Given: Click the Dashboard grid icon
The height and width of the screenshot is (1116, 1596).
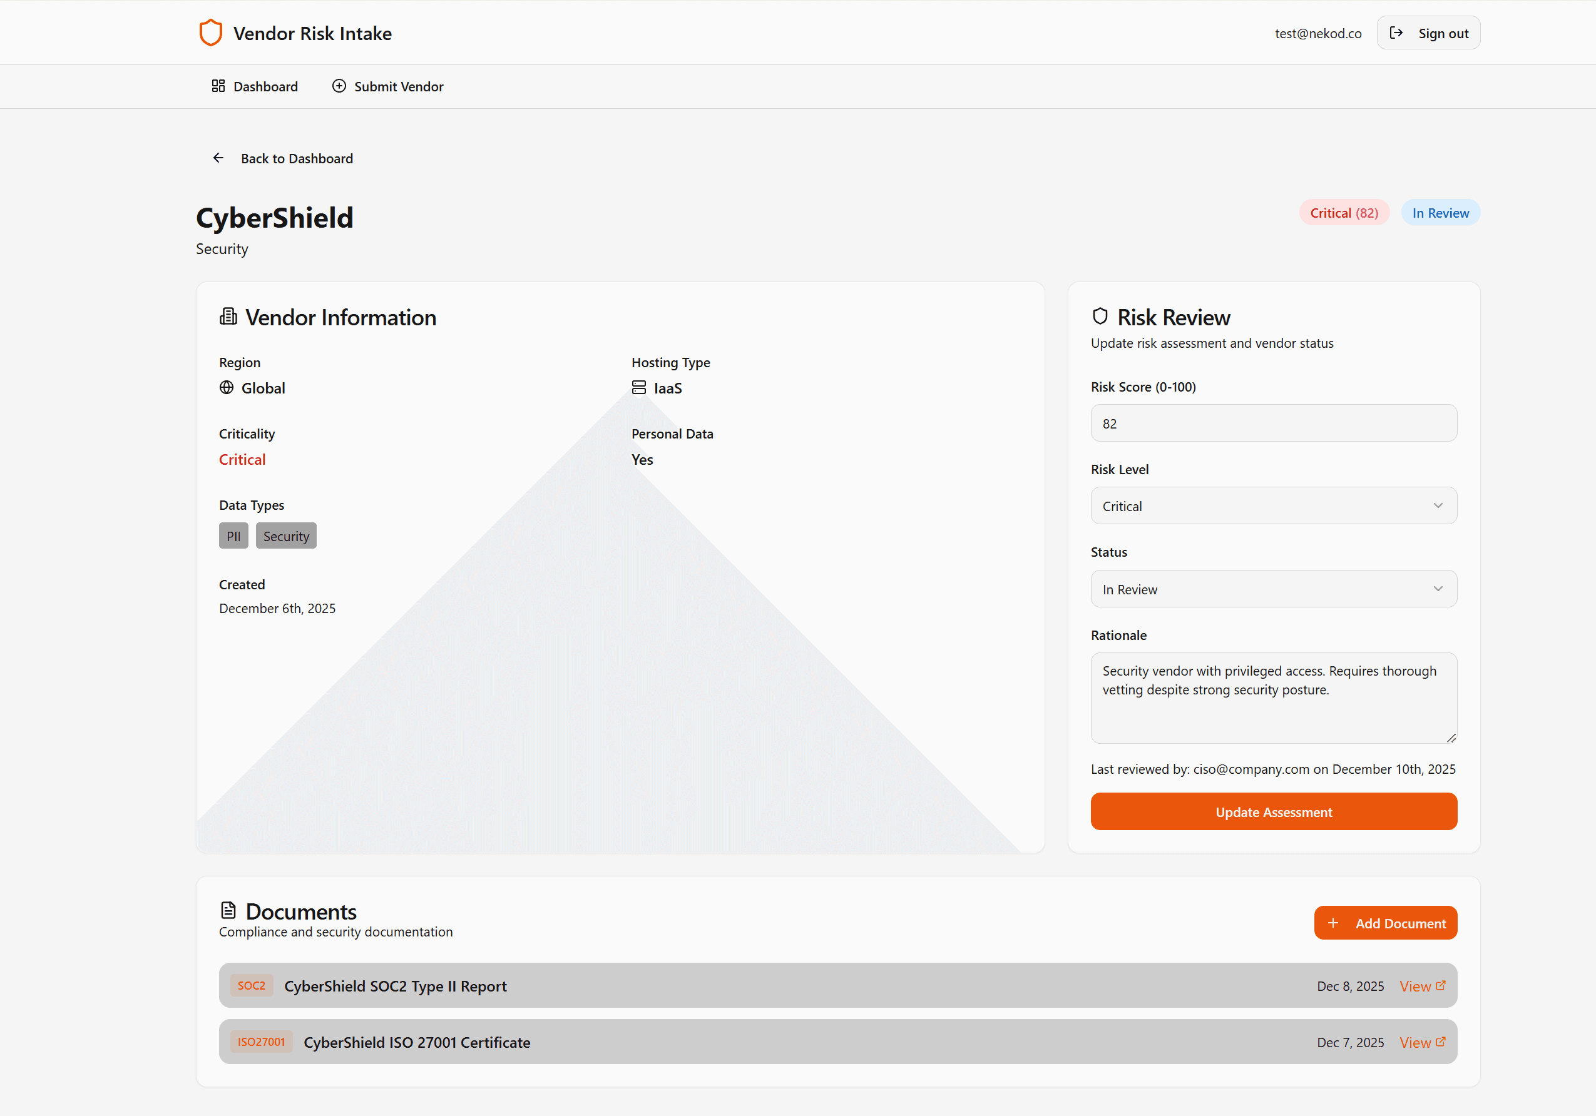Looking at the screenshot, I should [x=218, y=86].
